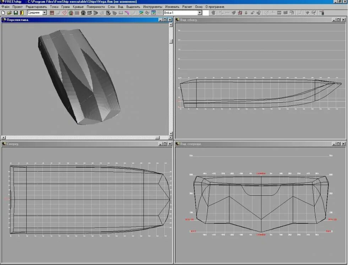
Task: Click the closed padlock lock-points icon
Action: pyautogui.click(x=246, y=13)
